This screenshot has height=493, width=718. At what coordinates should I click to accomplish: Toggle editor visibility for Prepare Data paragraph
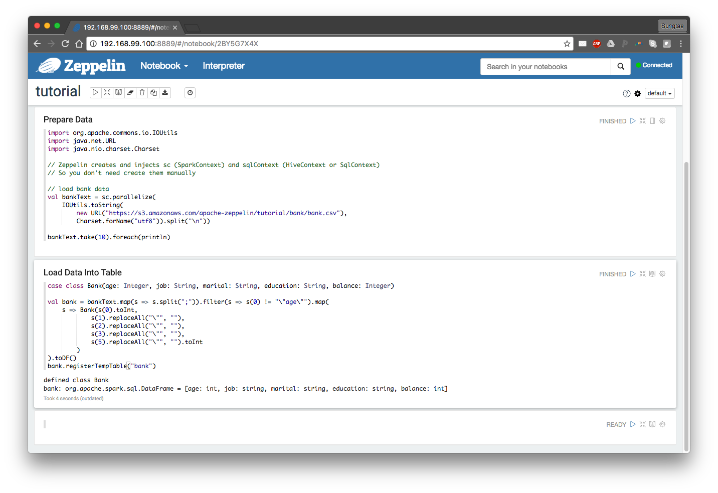(x=642, y=121)
